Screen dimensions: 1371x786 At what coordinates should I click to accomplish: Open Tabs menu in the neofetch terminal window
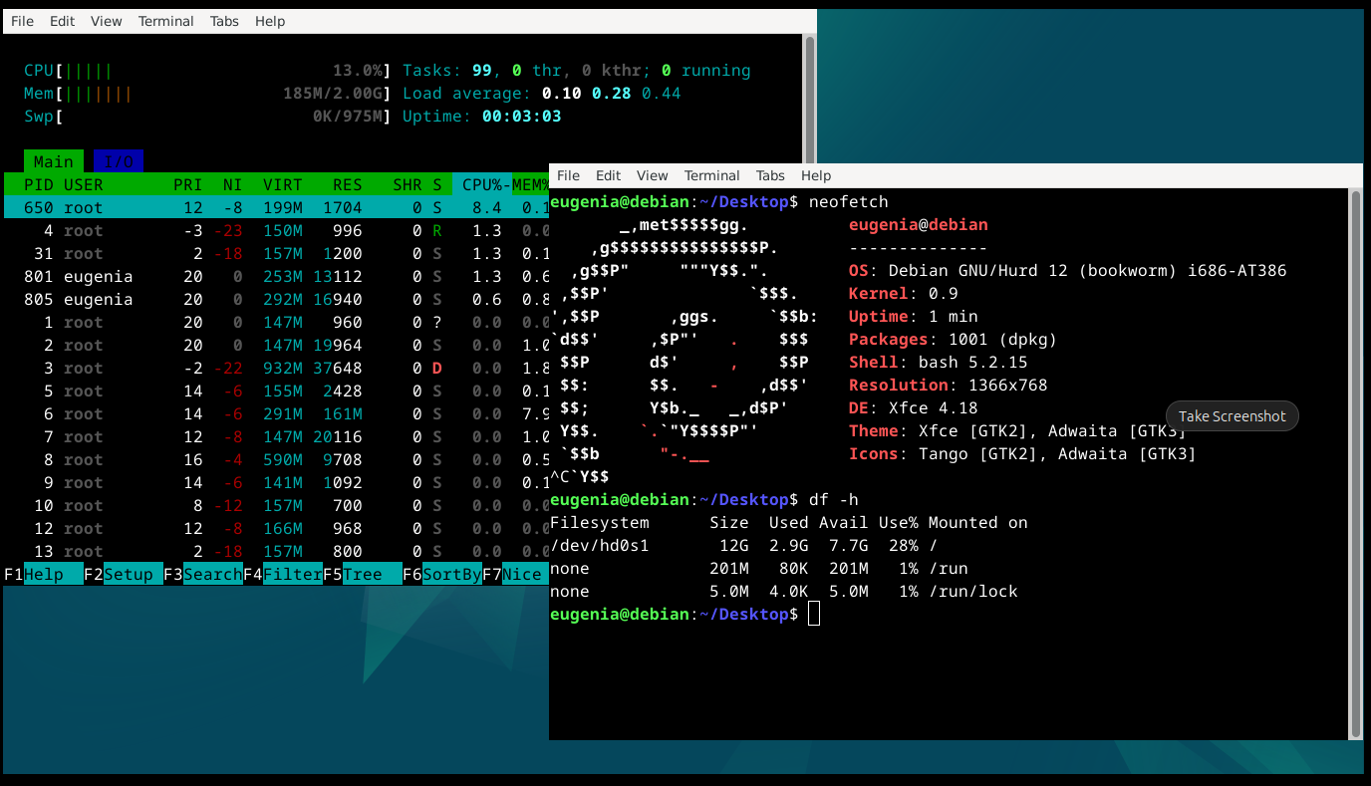pos(770,175)
